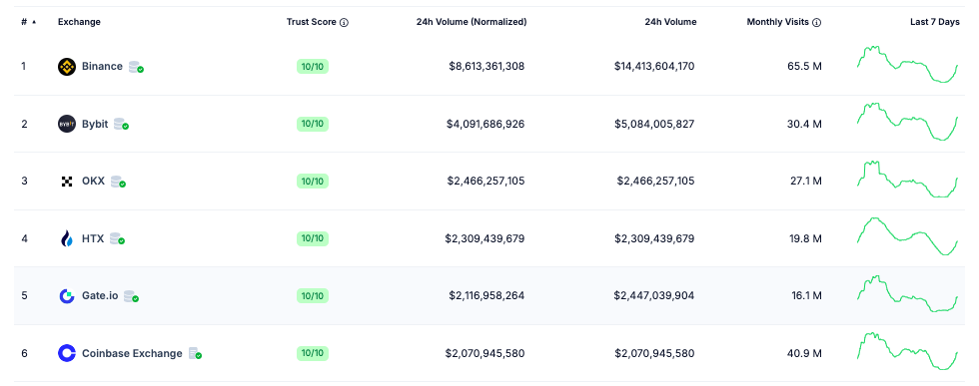Sort by the Last 7 Days header
Viewport: 979px width, 386px height.
coord(935,22)
